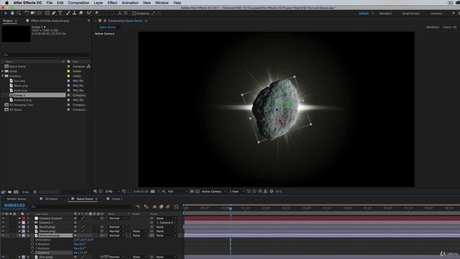Viewport: 460px width, 259px height.
Task: Select the Type text tool
Action: 60,13
